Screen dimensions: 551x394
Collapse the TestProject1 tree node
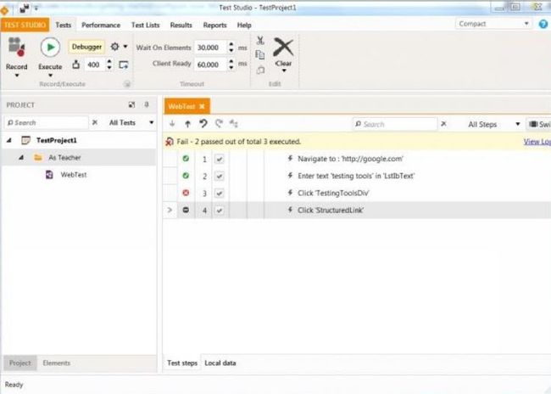click(x=9, y=140)
